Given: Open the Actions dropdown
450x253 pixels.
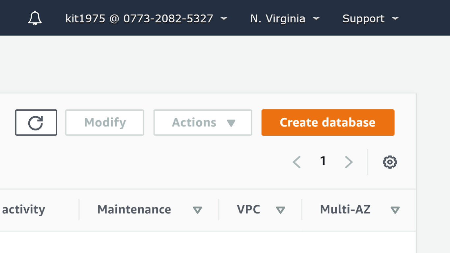Looking at the screenshot, I should (x=203, y=123).
